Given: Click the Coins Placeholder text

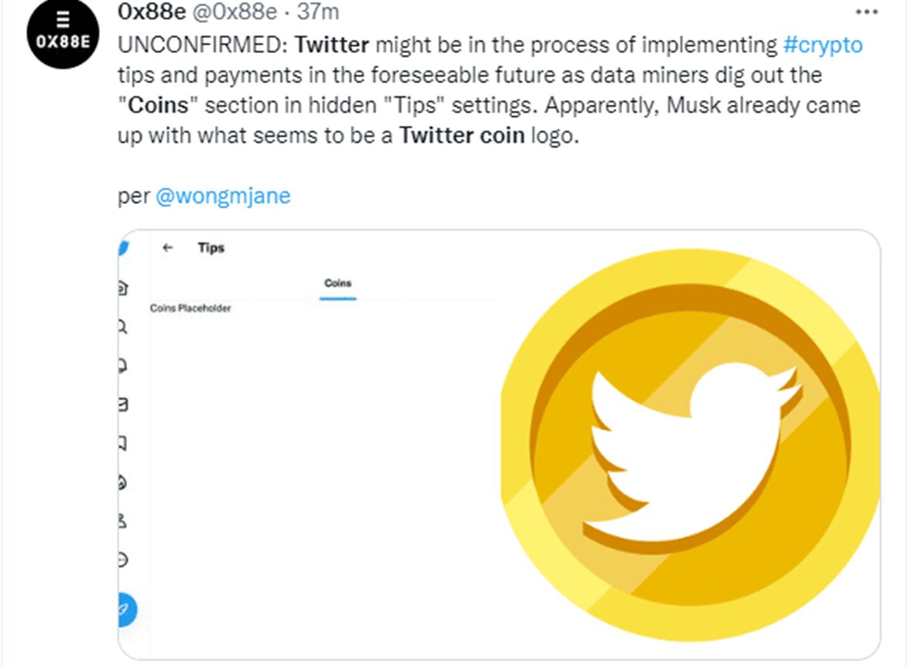Looking at the screenshot, I should click(x=190, y=308).
